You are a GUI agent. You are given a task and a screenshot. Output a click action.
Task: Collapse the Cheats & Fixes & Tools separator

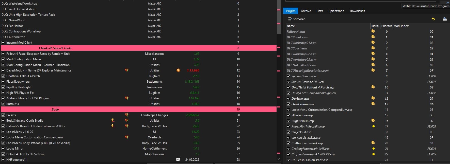(139, 48)
